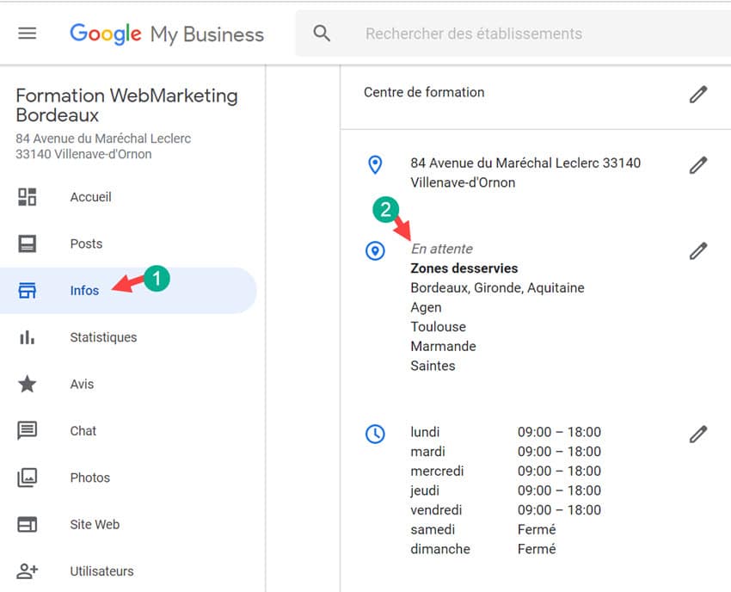731x592 pixels.
Task: Click the address location pin icon
Action: (x=375, y=164)
